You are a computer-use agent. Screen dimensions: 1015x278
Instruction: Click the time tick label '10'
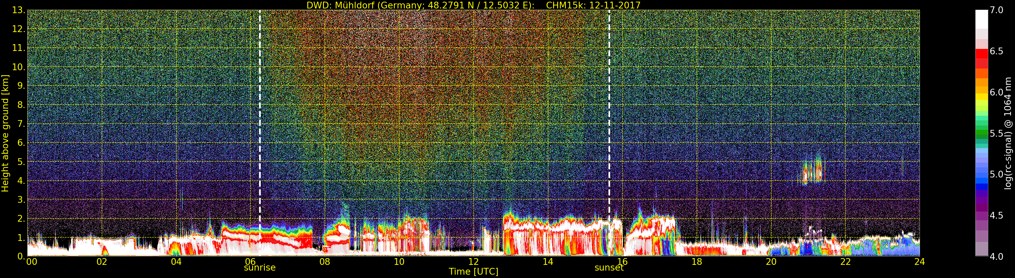[399, 261]
